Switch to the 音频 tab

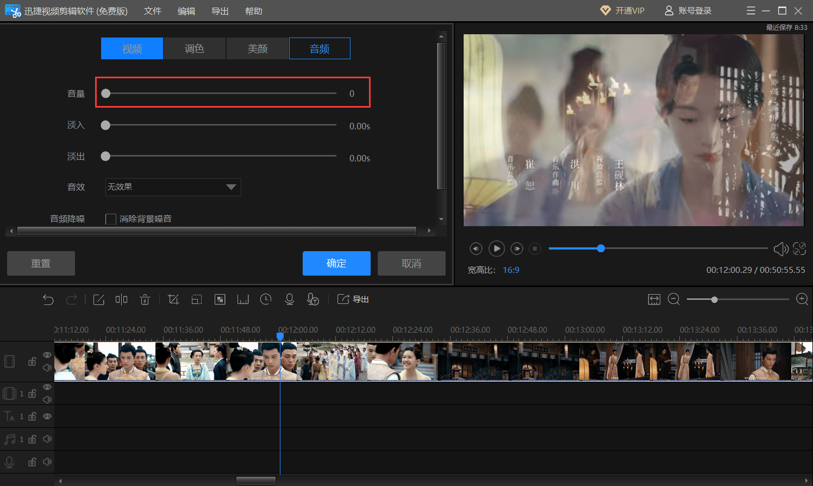320,48
